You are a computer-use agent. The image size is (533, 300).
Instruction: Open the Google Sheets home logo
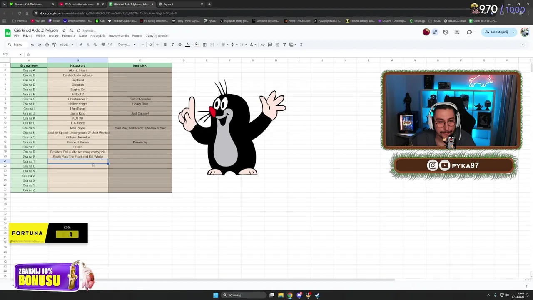point(7,33)
